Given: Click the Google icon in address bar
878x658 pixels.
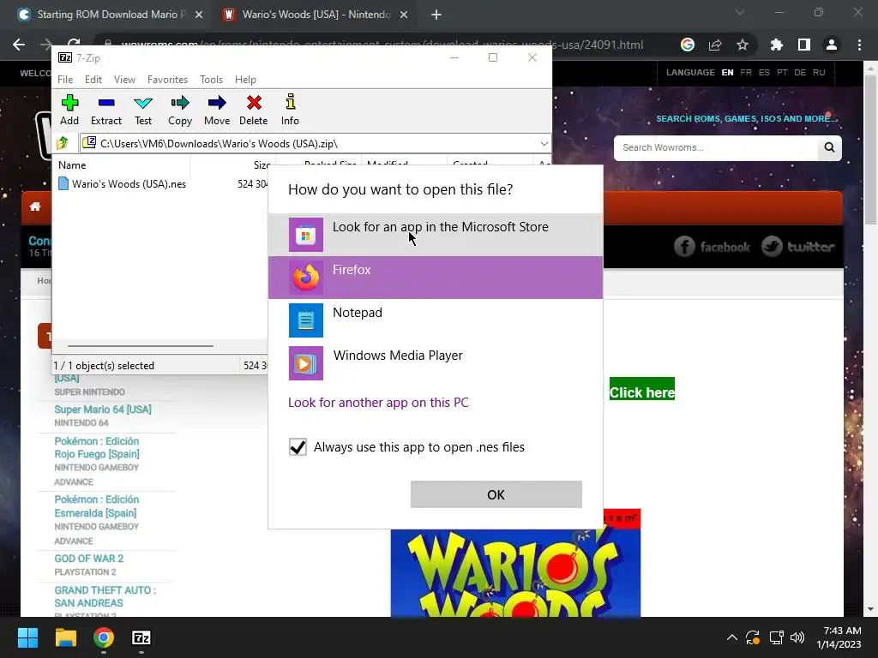Looking at the screenshot, I should (x=688, y=45).
